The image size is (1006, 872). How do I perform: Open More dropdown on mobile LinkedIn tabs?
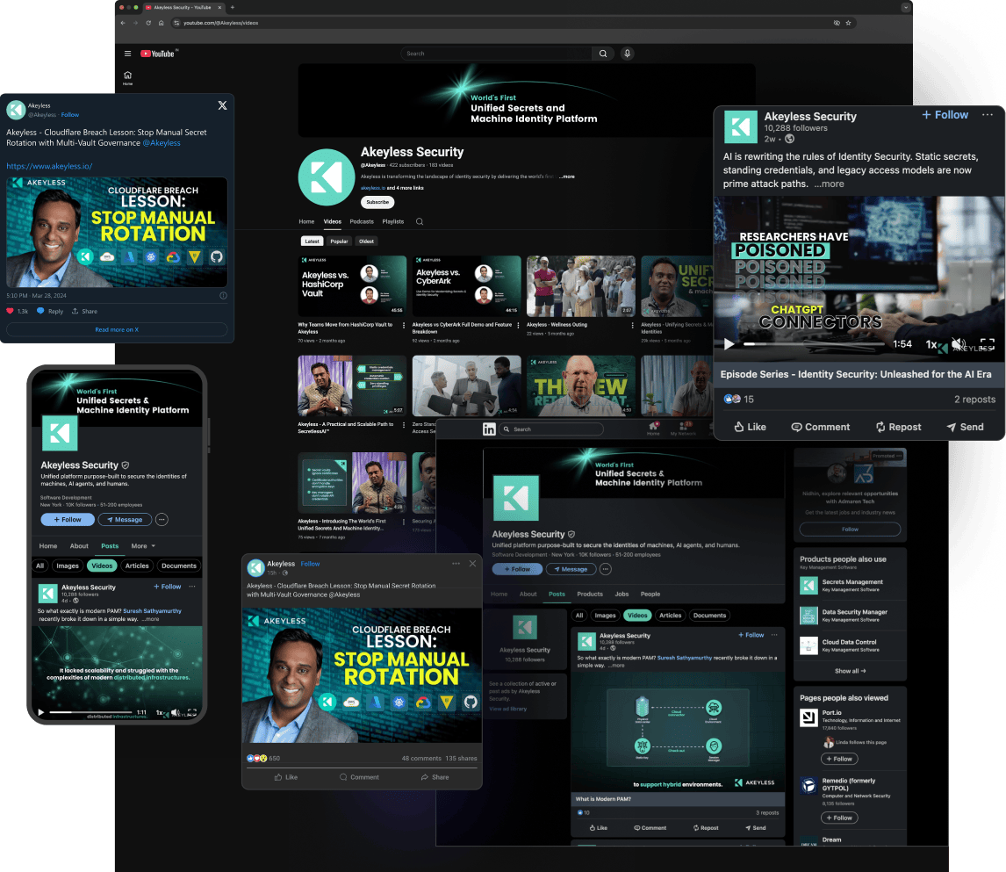(x=143, y=547)
